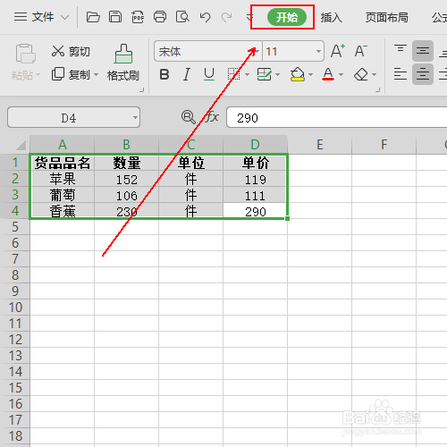447x447 pixels.
Task: Toggle Italic formatting
Action: click(187, 74)
